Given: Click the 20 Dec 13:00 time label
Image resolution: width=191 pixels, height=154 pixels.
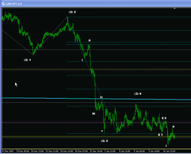Looking at the screenshot, I should pos(37,151).
